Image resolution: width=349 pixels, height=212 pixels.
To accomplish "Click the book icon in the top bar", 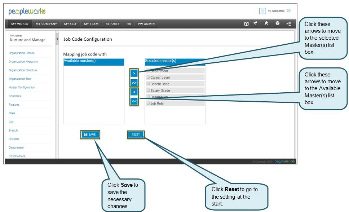I will tap(246, 24).
